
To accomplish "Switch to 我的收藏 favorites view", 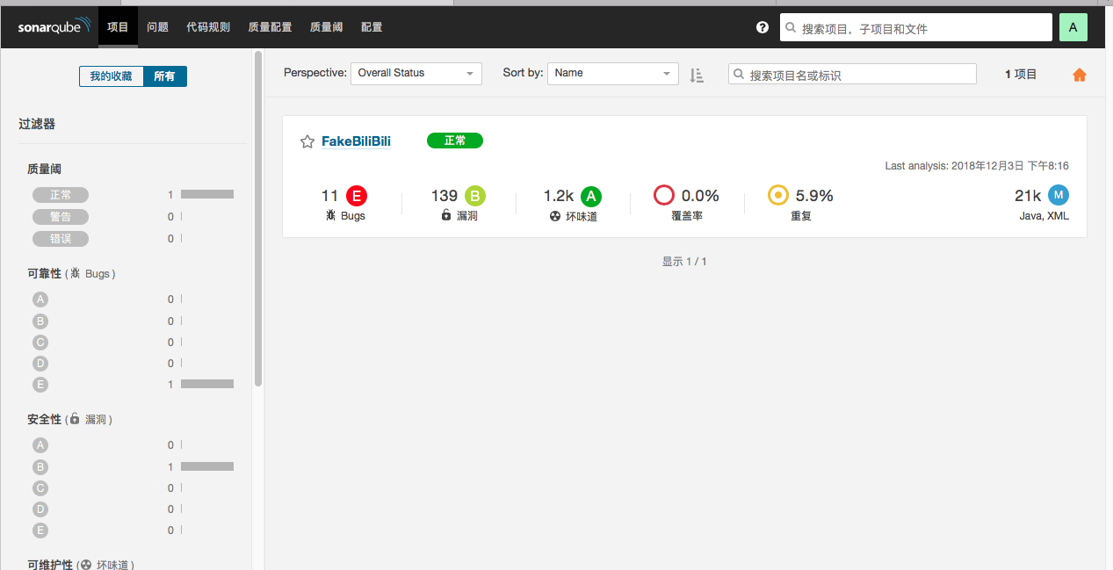I will point(111,76).
